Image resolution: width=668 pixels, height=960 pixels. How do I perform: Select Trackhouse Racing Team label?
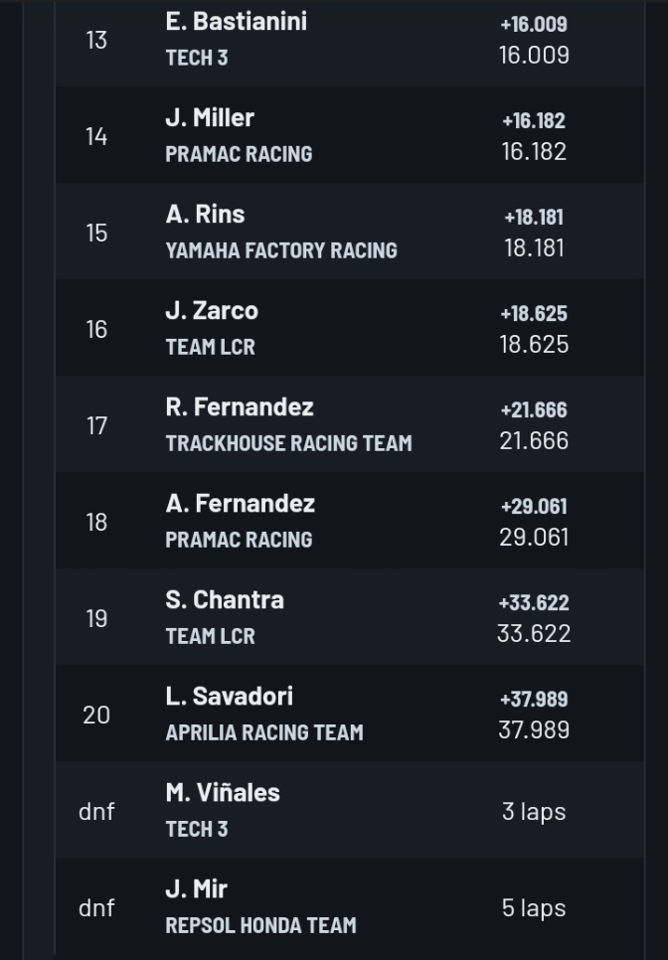[x=288, y=443]
